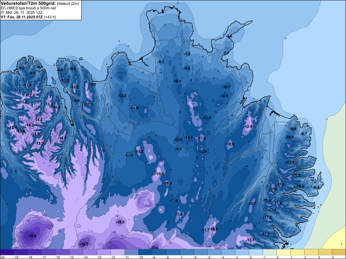Click the -4.8 temperature value
Image resolution: width=346 pixels, height=259 pixels.
click(229, 36)
